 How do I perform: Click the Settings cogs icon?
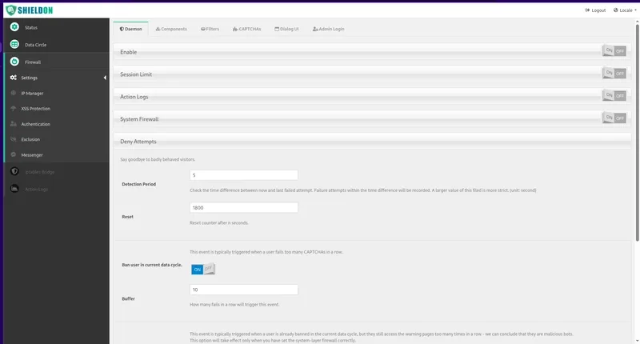pos(14,78)
